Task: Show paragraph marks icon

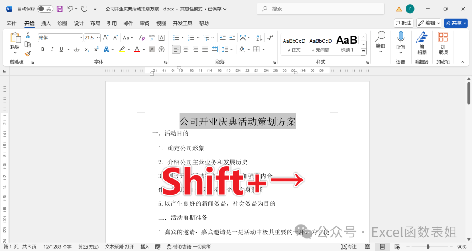Action: tap(271, 37)
